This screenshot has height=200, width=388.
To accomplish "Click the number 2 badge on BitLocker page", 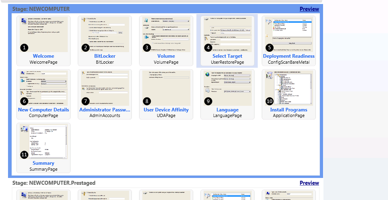I will [85, 48].
